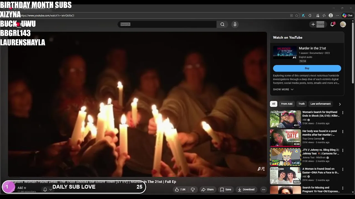Open Copilot Chat in browser toolbar
Image resolution: width=355 pixels, height=199 pixels.
tap(348, 15)
